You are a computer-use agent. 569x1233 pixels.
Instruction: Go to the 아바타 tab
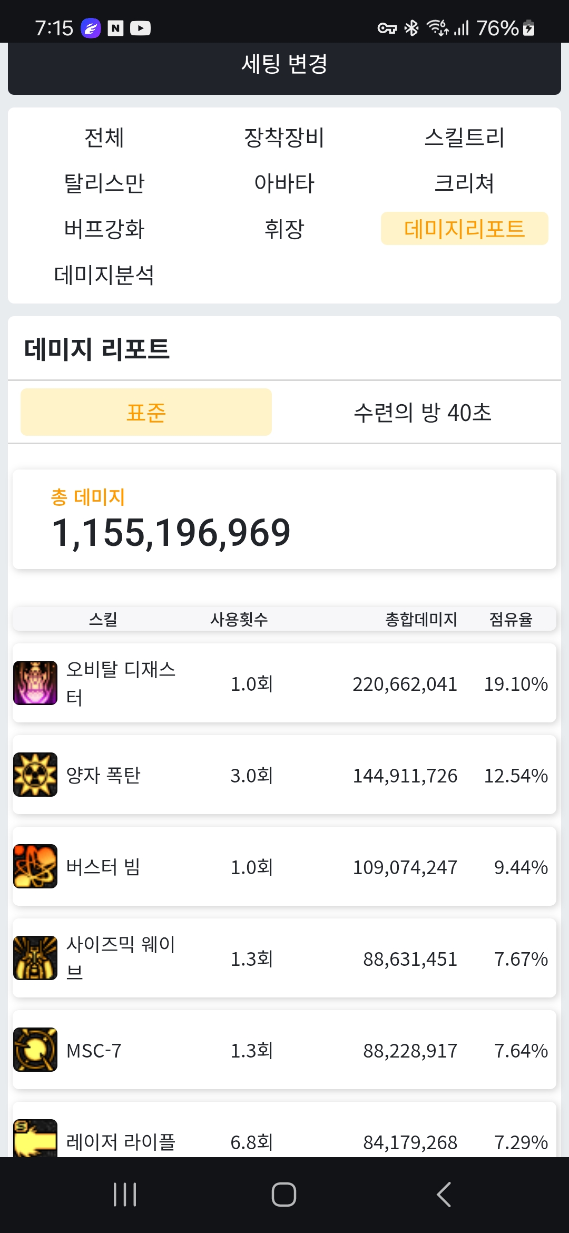pyautogui.click(x=284, y=183)
